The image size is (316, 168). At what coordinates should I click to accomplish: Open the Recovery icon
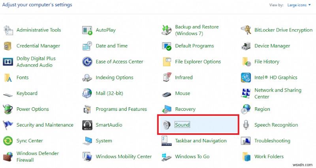click(x=167, y=109)
